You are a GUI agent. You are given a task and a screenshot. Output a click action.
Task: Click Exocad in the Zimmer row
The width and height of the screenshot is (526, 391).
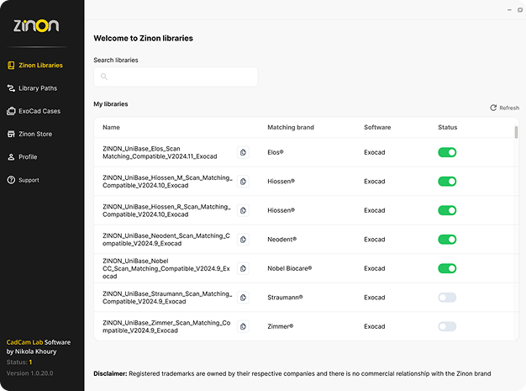click(375, 326)
